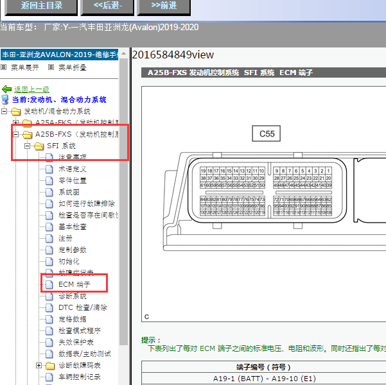The image size is (386, 385).
Task: Open the 系统图 page
Action: coord(69,192)
